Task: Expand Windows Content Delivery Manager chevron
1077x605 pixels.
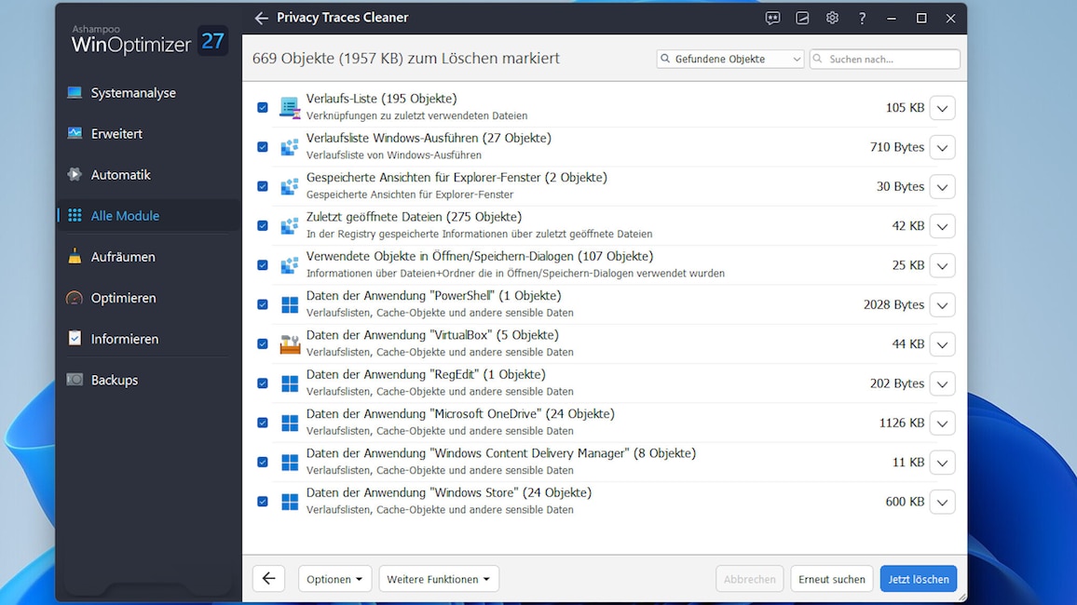Action: pos(943,463)
